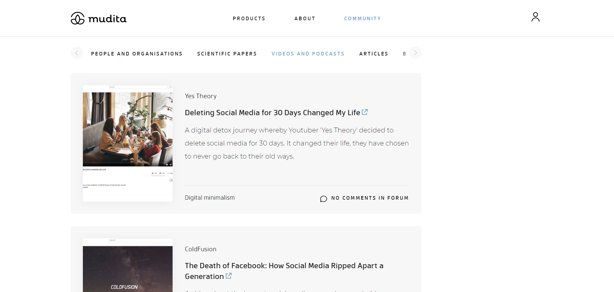Screen dimensions: 614x292
Task: Click the external link icon after 'Changed My Life'
Action: click(365, 112)
